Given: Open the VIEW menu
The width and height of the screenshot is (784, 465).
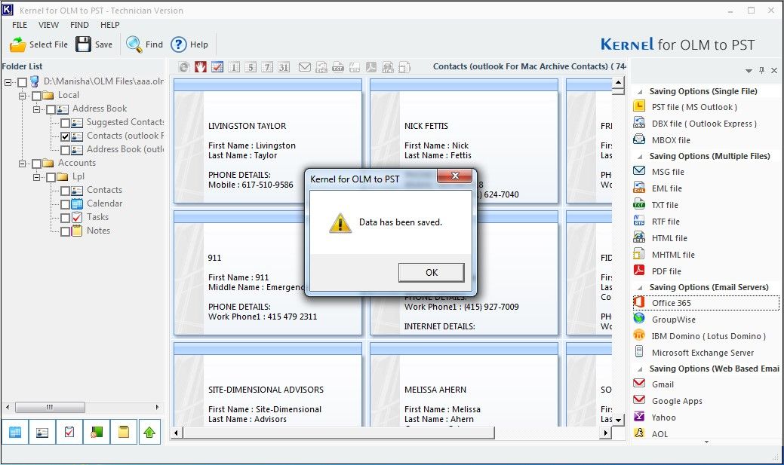Looking at the screenshot, I should pyautogui.click(x=48, y=25).
